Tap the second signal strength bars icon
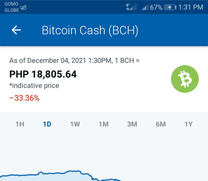This screenshot has width=208, height=181. tap(145, 7)
